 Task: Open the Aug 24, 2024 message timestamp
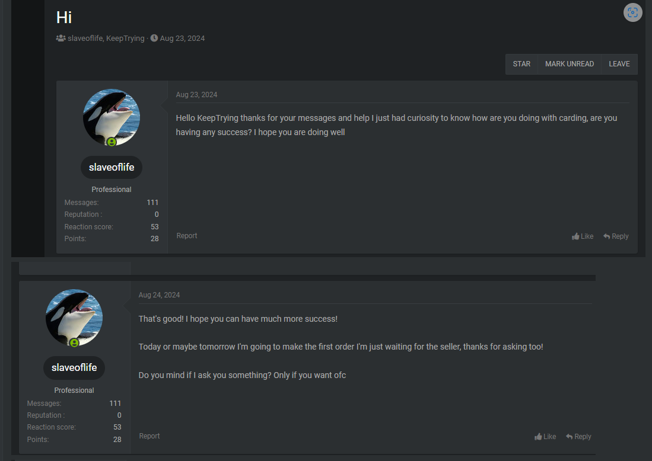pos(159,295)
